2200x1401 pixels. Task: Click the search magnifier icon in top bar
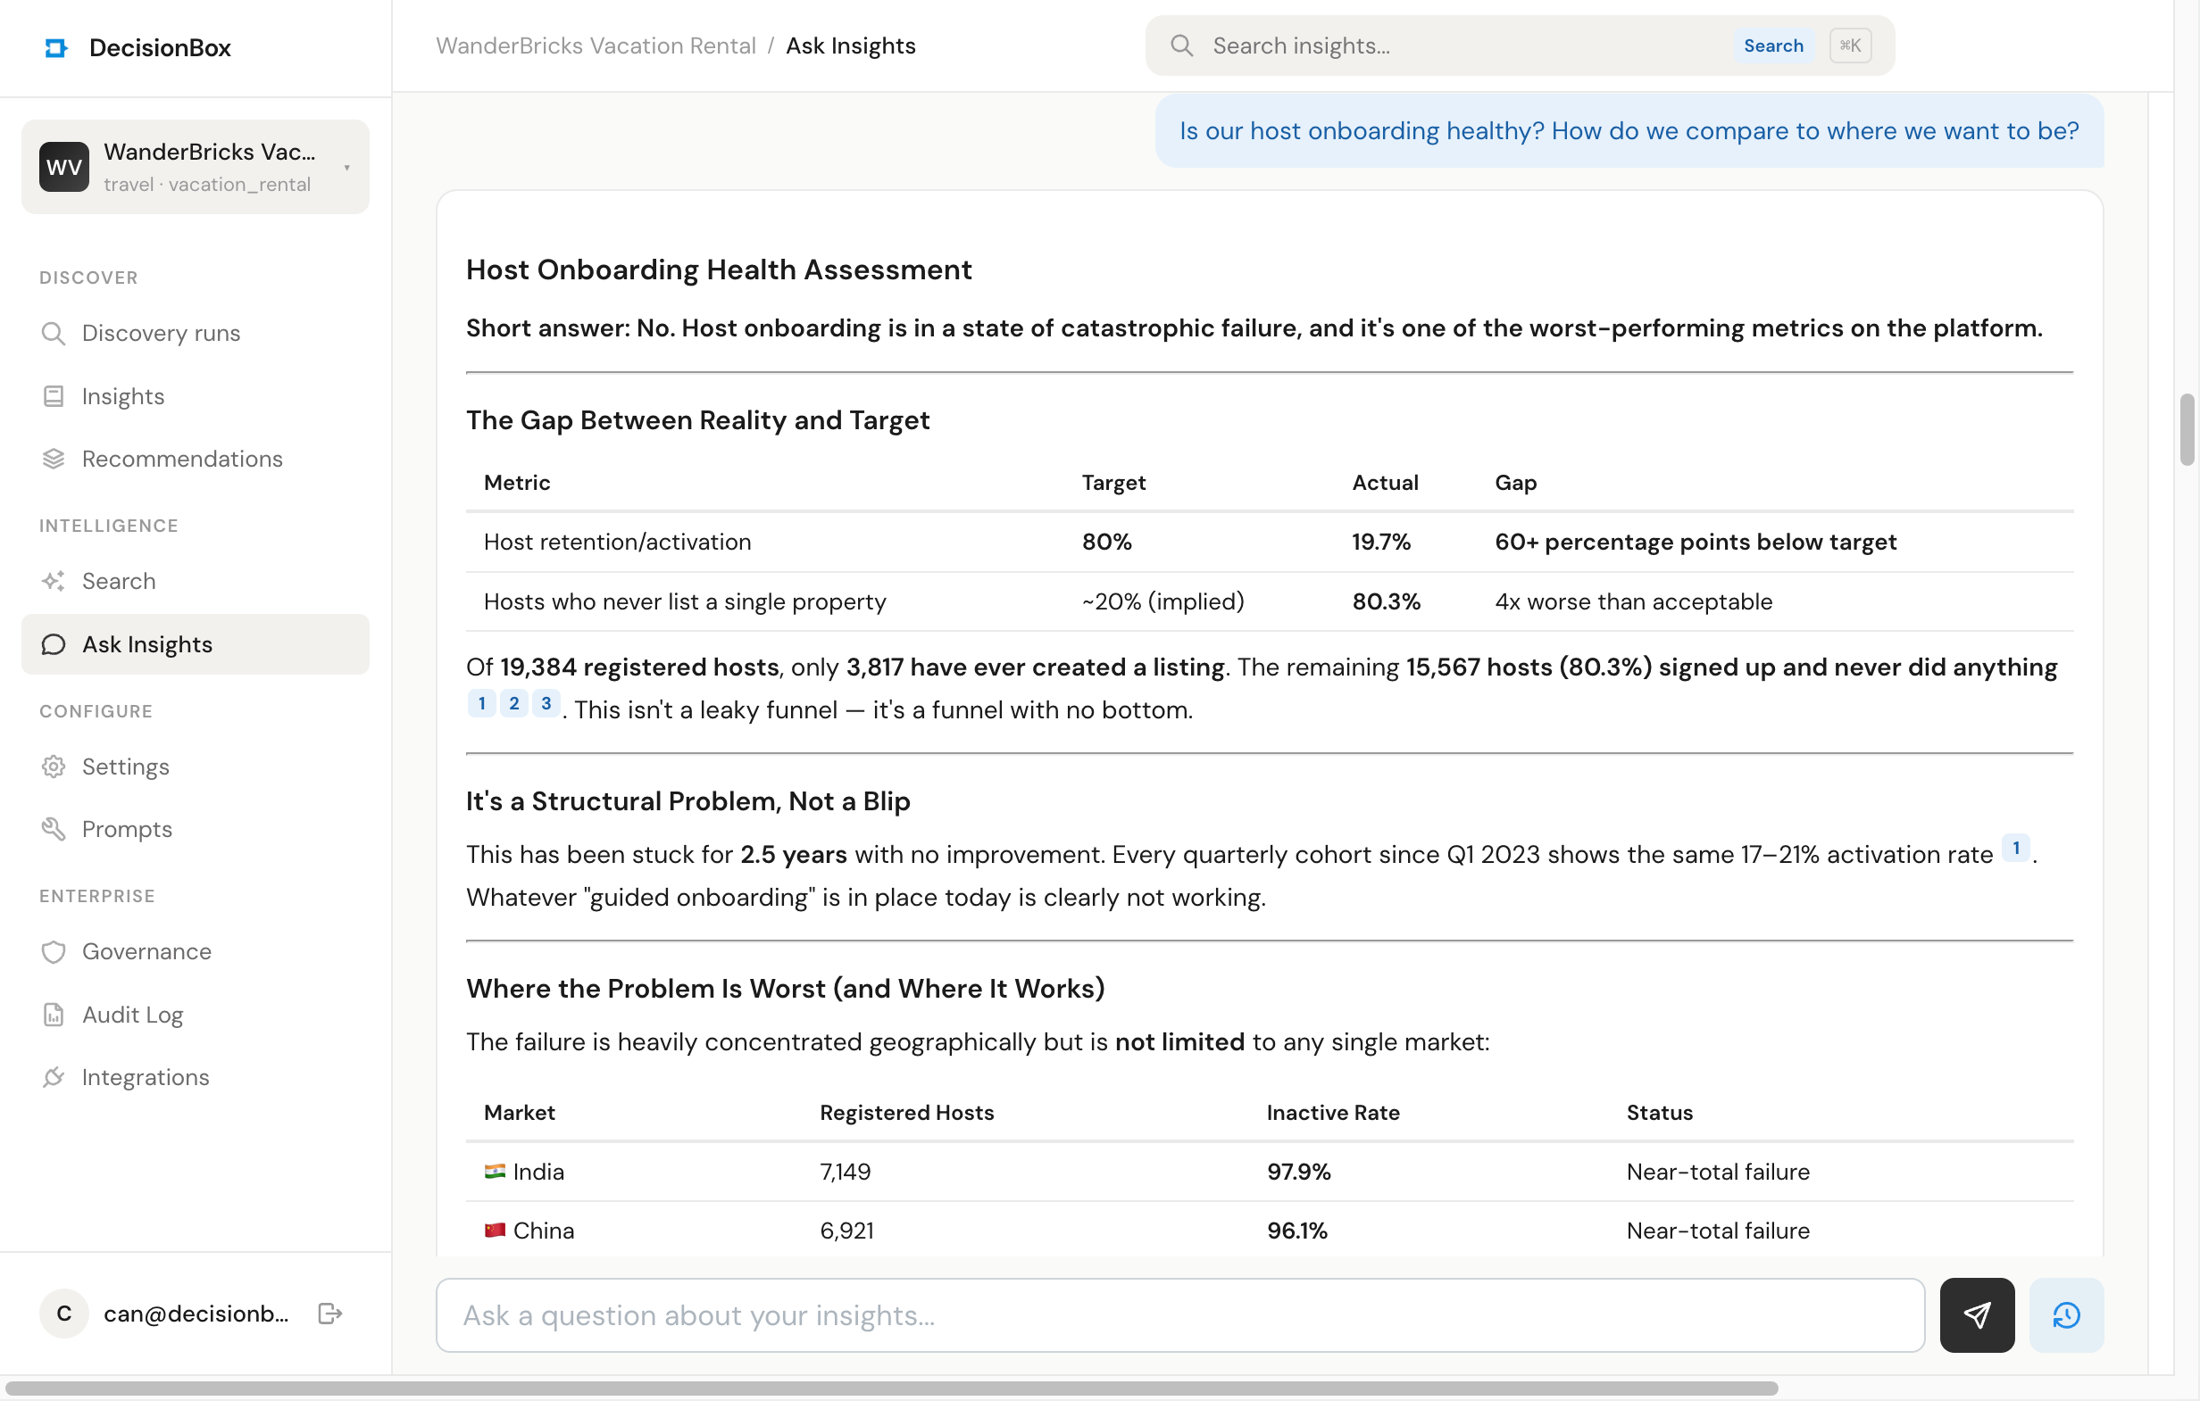[1181, 46]
